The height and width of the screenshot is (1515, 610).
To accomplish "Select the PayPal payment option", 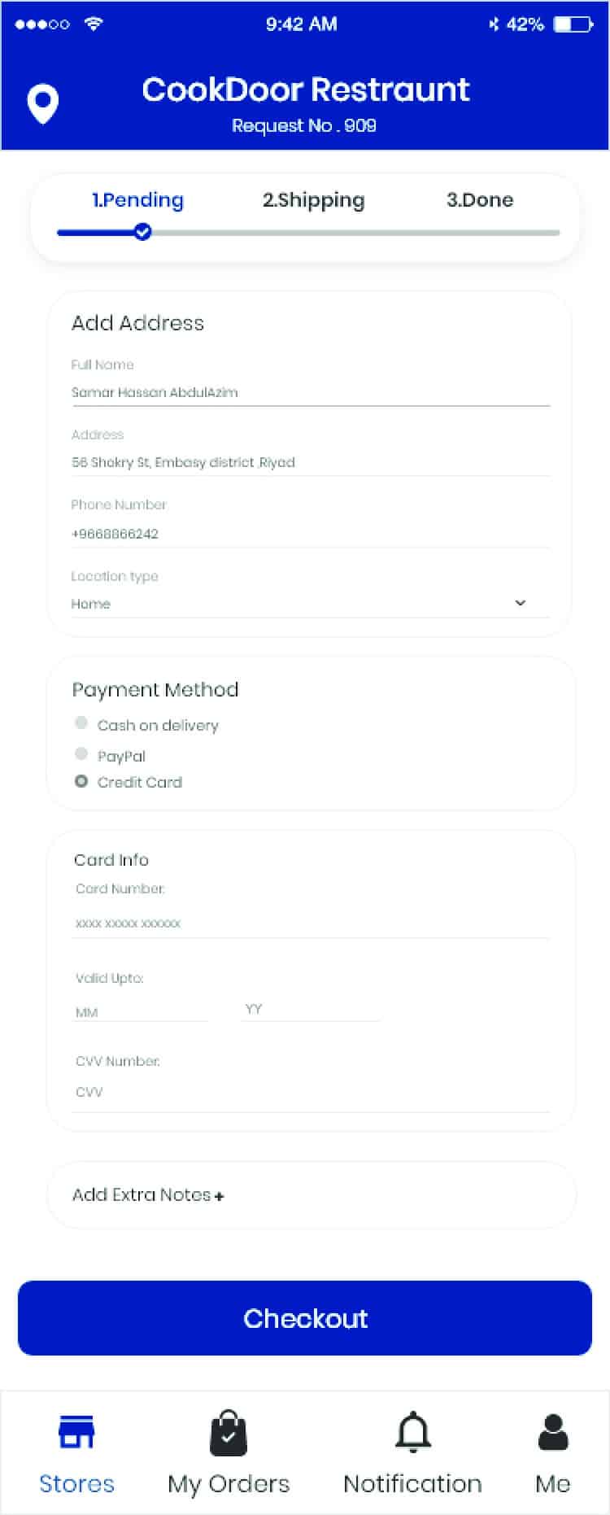I will (81, 753).
